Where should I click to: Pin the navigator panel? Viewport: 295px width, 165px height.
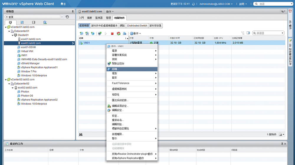(73, 12)
